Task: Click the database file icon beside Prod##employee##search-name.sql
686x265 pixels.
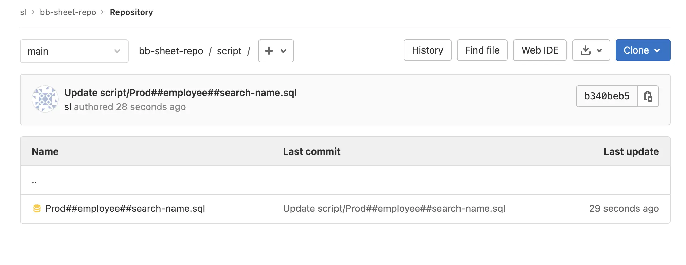Action: pos(37,208)
